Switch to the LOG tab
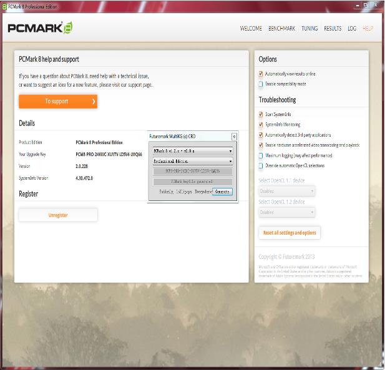 (352, 29)
